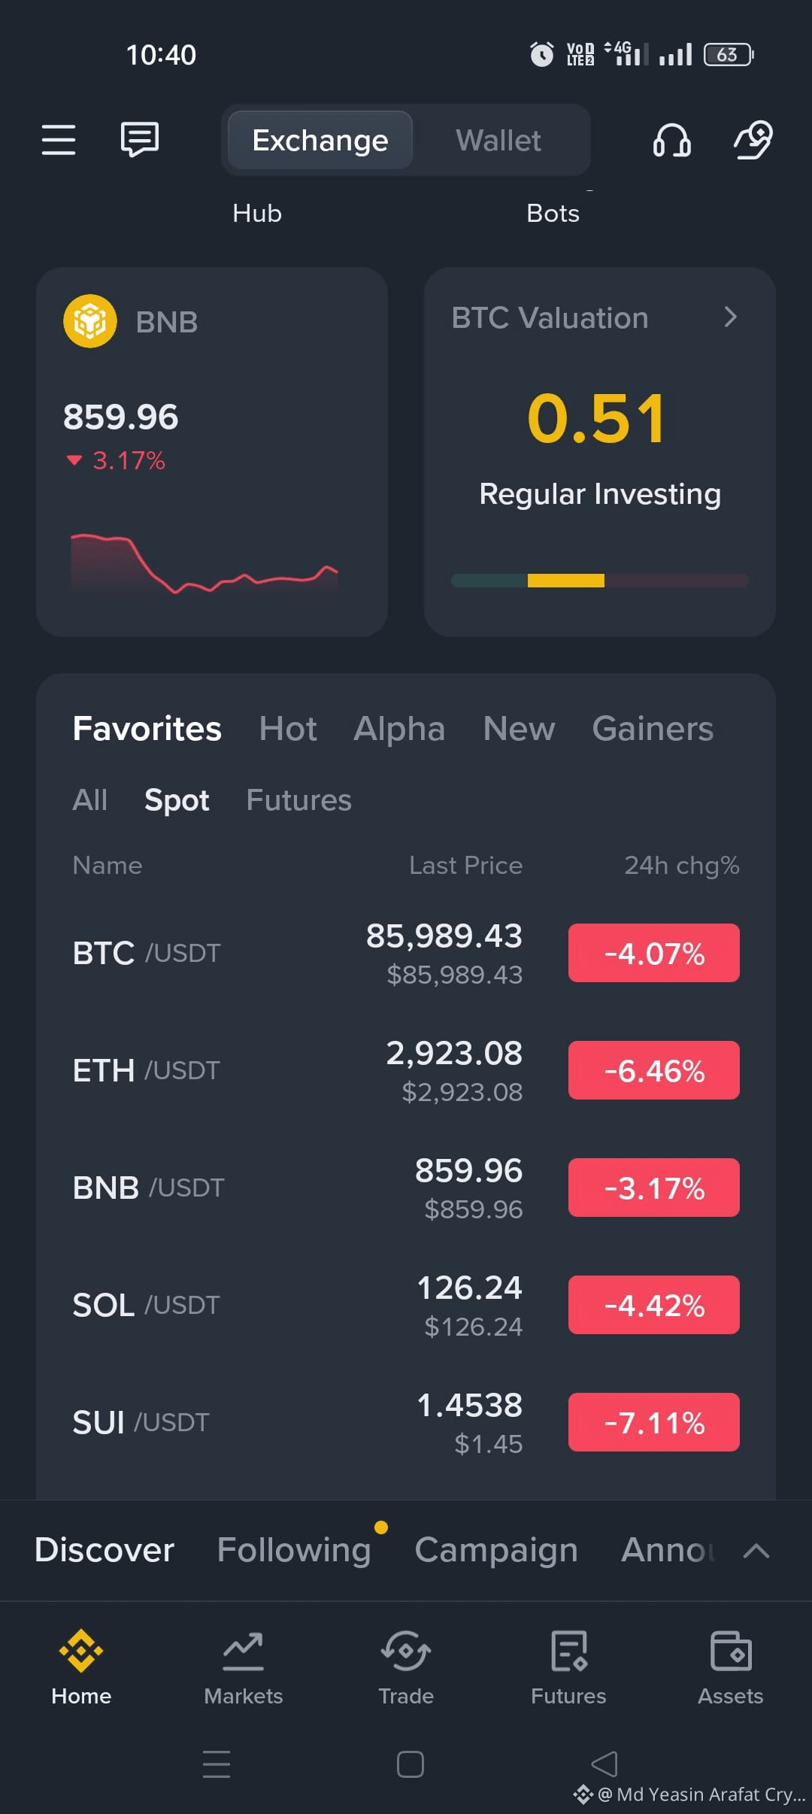Select the Futures filter under Favorites

[x=299, y=800]
